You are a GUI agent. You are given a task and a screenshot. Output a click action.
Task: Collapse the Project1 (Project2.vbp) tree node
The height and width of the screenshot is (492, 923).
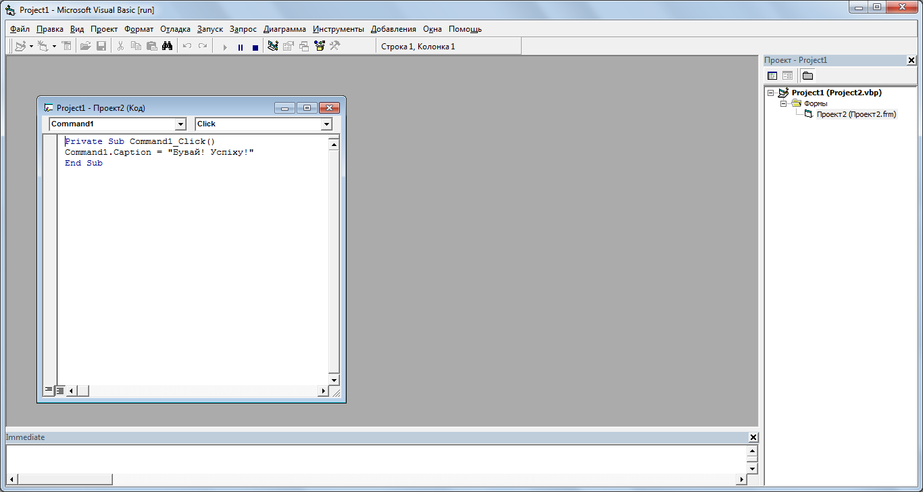(x=771, y=93)
